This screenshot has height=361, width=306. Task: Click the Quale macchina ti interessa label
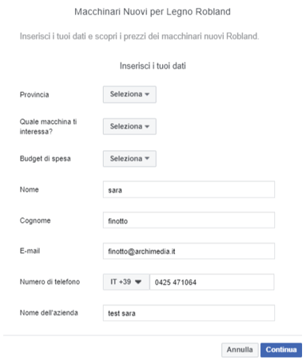48,126
